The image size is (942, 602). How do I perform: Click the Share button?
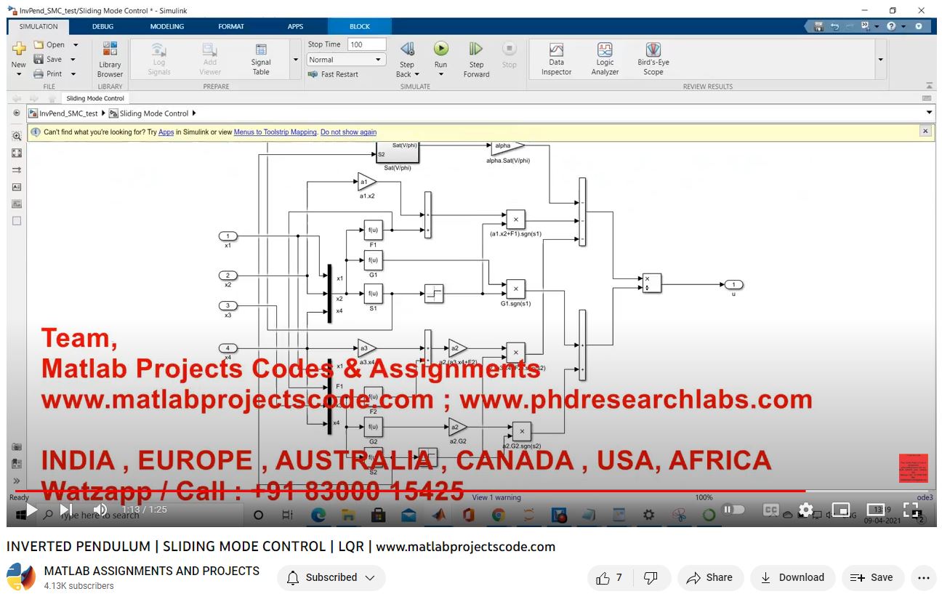pyautogui.click(x=709, y=577)
